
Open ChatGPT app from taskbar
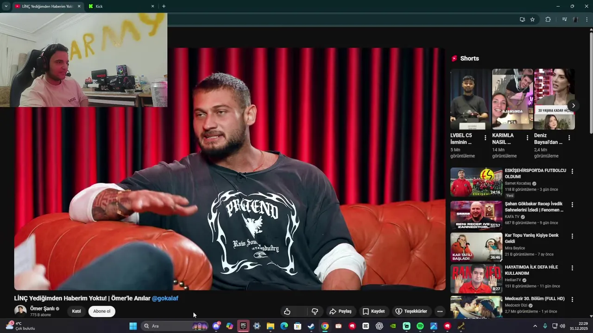(379, 326)
